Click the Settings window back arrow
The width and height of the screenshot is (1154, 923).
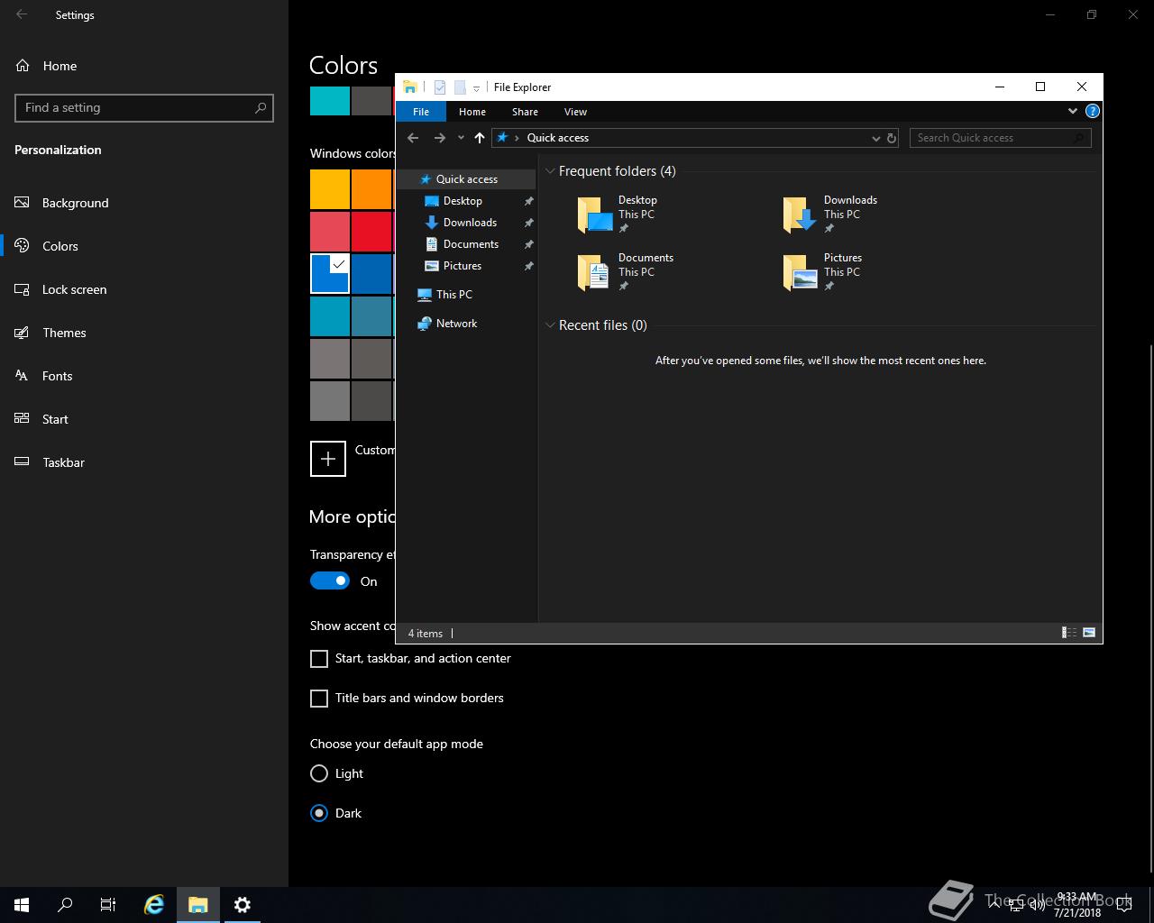(x=22, y=14)
